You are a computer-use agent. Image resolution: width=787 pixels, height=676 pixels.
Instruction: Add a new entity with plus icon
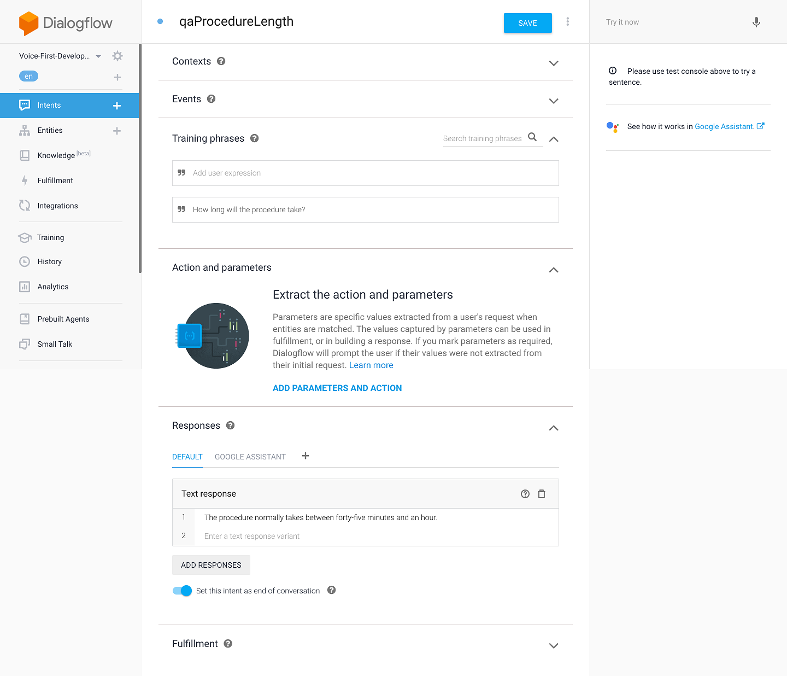tap(117, 131)
